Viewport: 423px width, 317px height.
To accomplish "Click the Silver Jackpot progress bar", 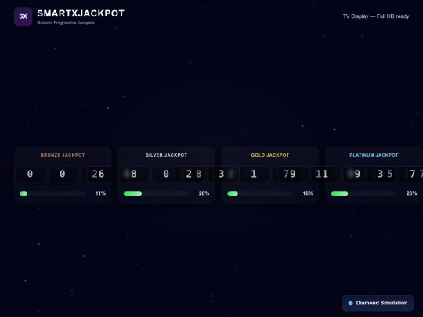I will [156, 193].
